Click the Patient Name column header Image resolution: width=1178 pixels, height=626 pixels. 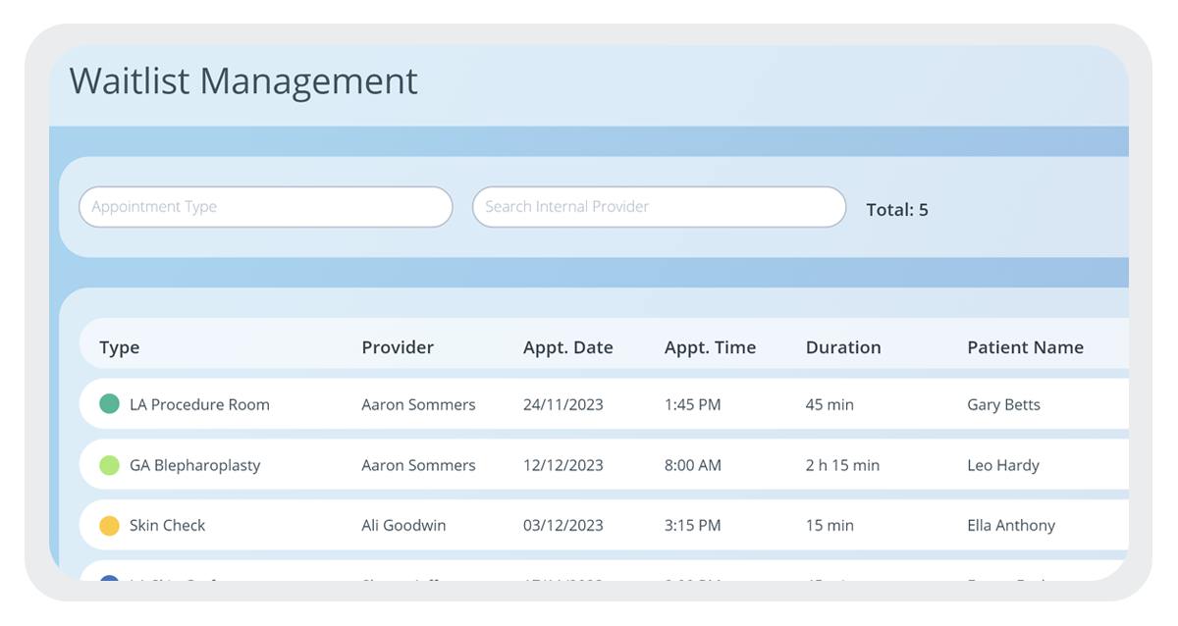pyautogui.click(x=1026, y=346)
